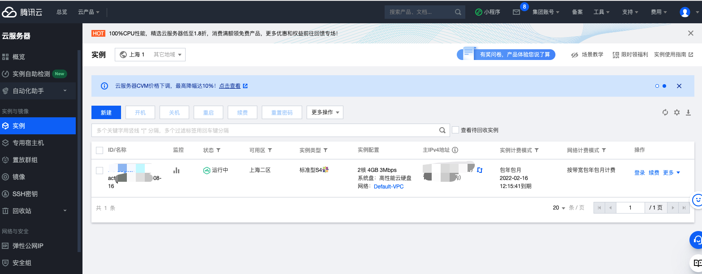The width and height of the screenshot is (702, 274).
Task: Click the refresh icon above the instance table
Action: coord(665,112)
